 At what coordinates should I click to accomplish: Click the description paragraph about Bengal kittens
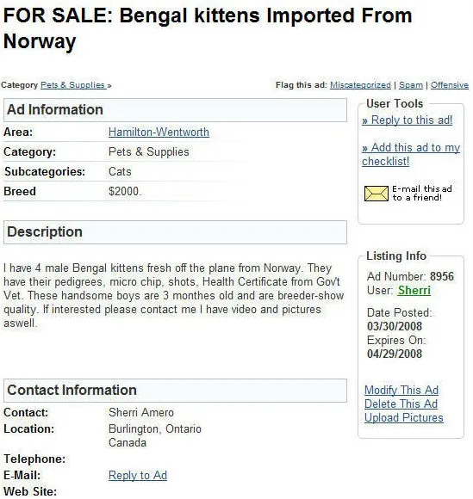[x=174, y=295]
